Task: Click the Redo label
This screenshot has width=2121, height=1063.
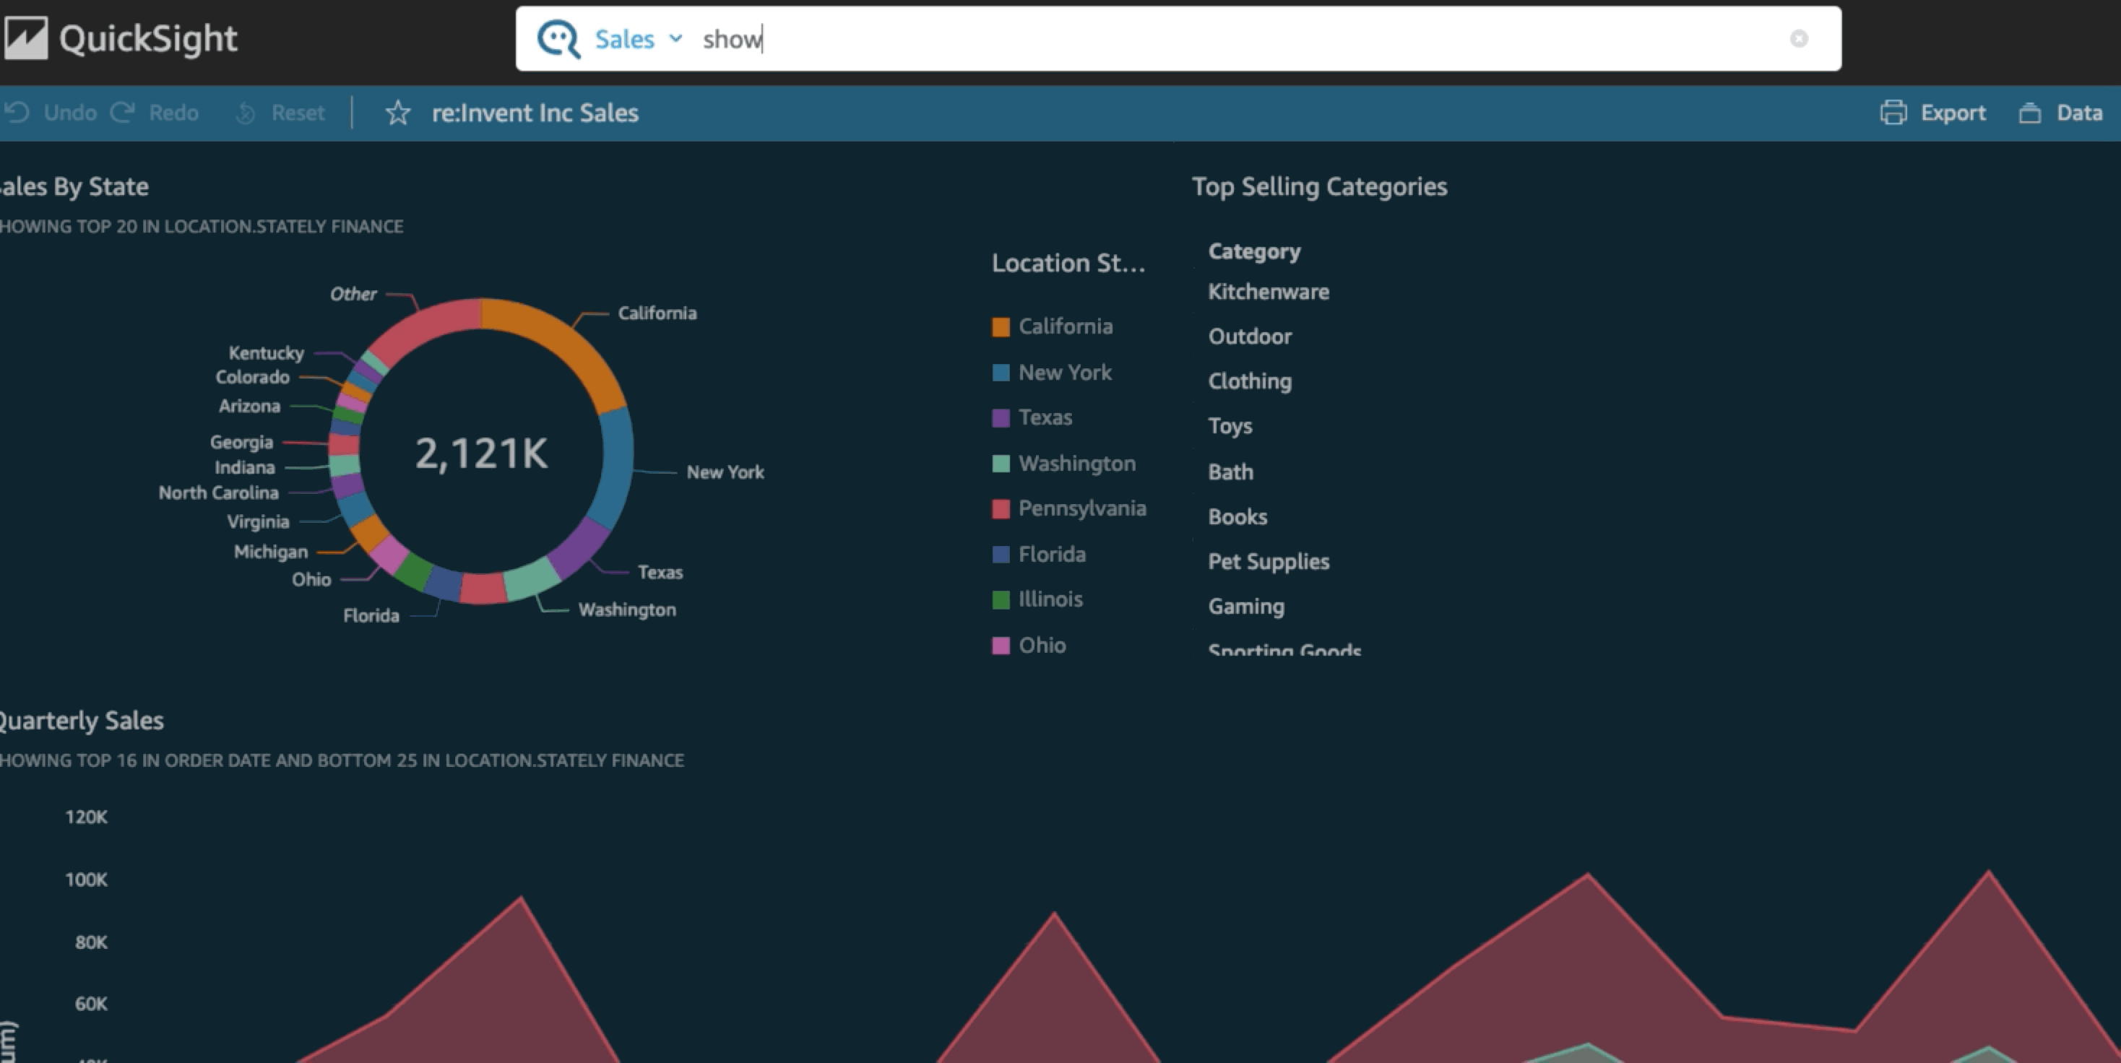Action: tap(173, 113)
